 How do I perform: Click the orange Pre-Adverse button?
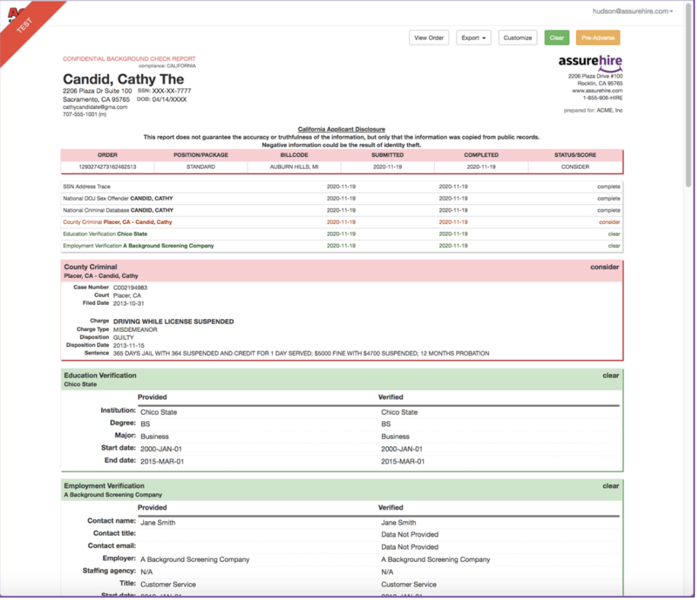point(597,38)
